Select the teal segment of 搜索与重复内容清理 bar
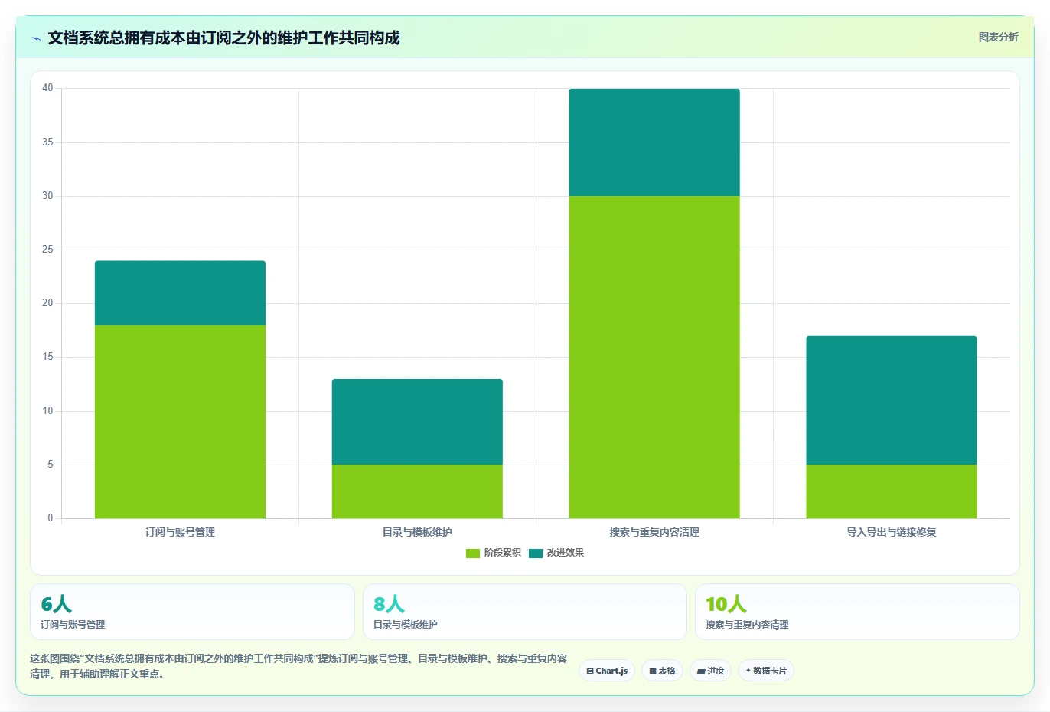Image resolution: width=1050 pixels, height=712 pixels. click(654, 142)
